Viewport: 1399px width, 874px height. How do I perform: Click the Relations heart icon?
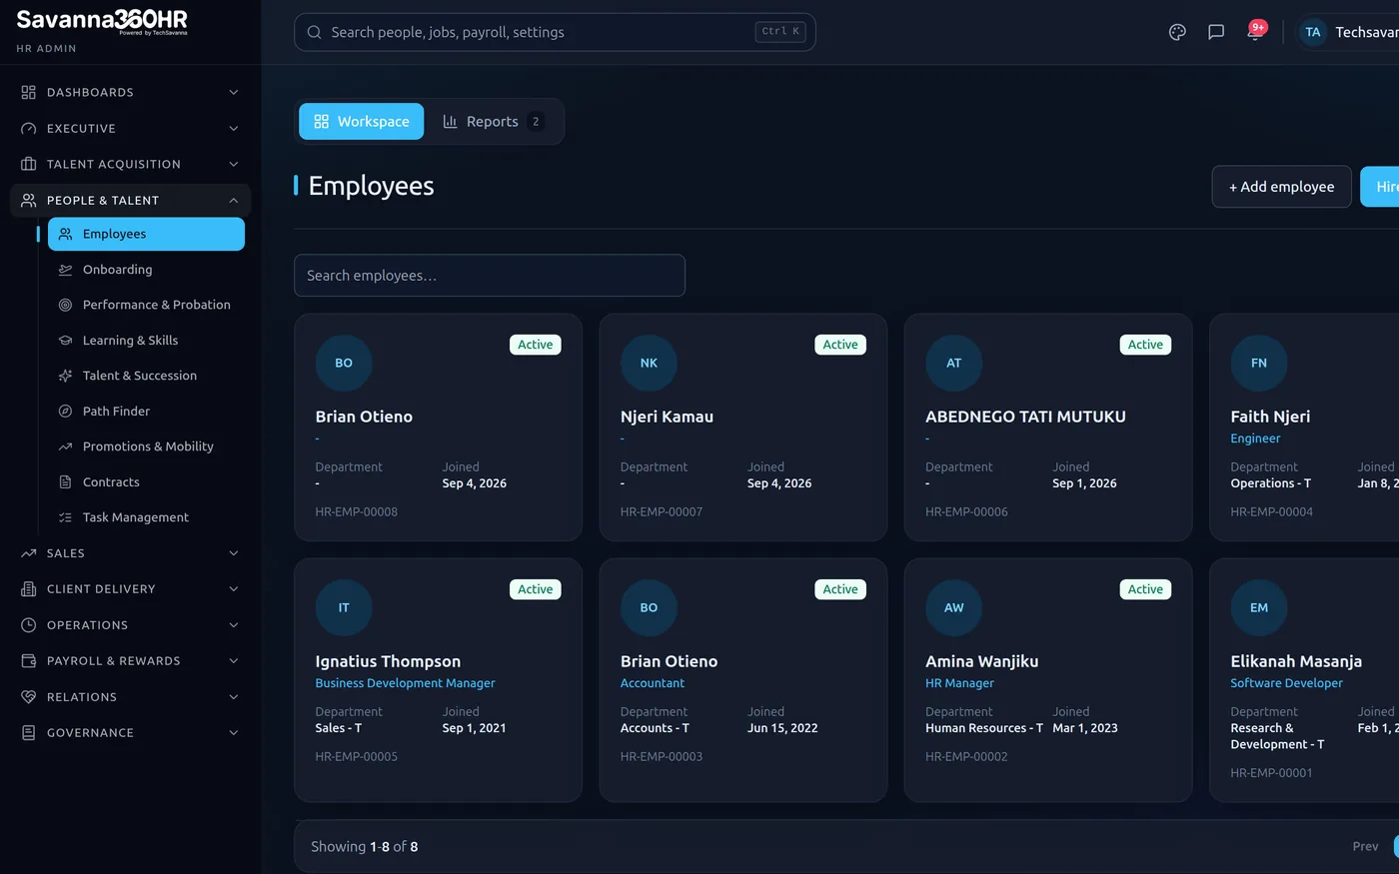pos(28,697)
